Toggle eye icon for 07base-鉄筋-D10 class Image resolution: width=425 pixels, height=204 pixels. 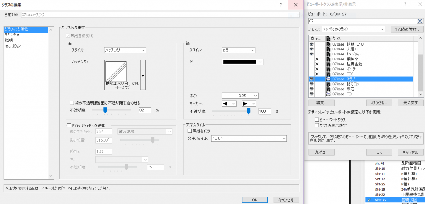pos(311,43)
